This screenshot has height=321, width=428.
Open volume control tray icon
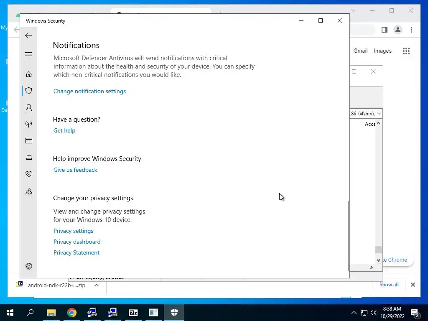point(373,313)
